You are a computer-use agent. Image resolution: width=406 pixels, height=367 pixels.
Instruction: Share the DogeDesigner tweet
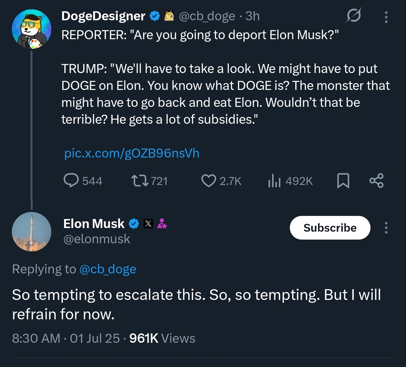point(376,181)
